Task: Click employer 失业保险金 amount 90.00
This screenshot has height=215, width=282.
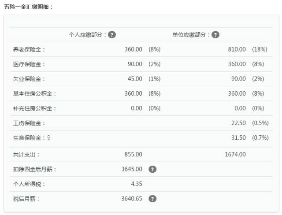Action: (x=238, y=79)
